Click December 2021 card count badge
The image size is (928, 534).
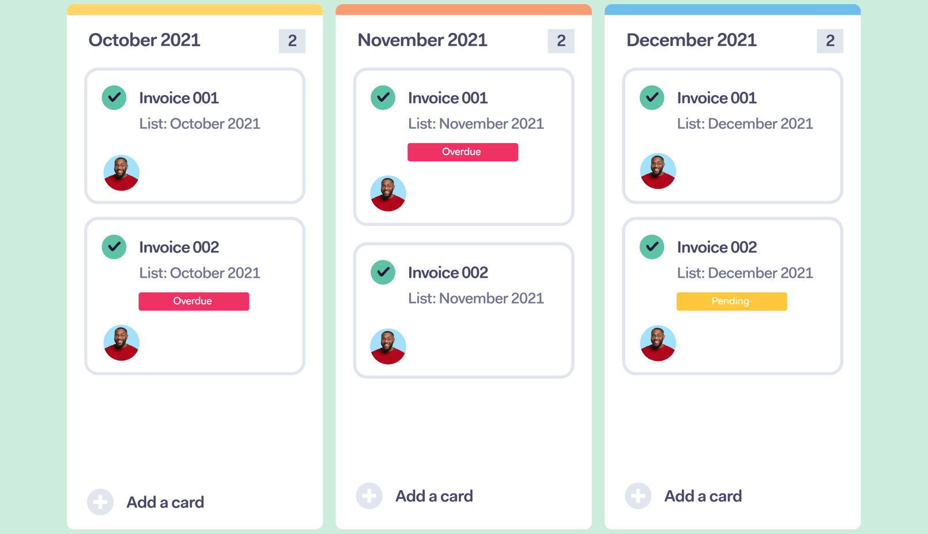coord(830,41)
